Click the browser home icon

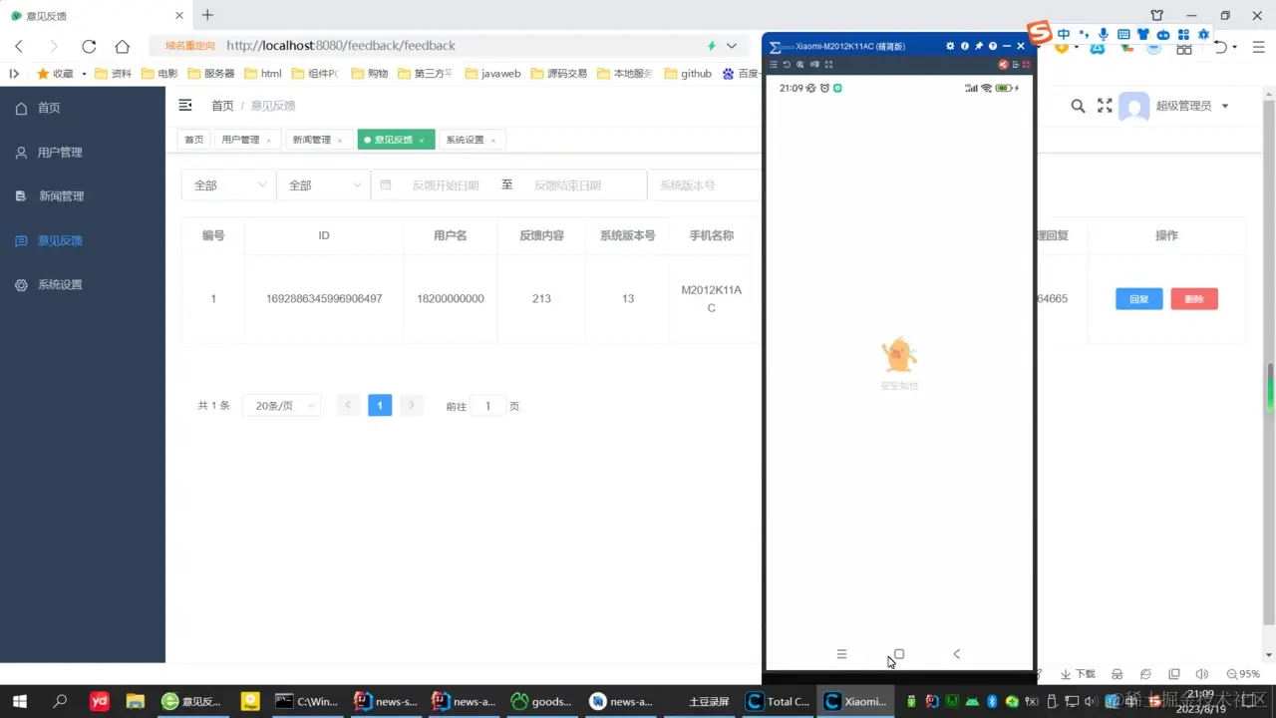tap(122, 46)
